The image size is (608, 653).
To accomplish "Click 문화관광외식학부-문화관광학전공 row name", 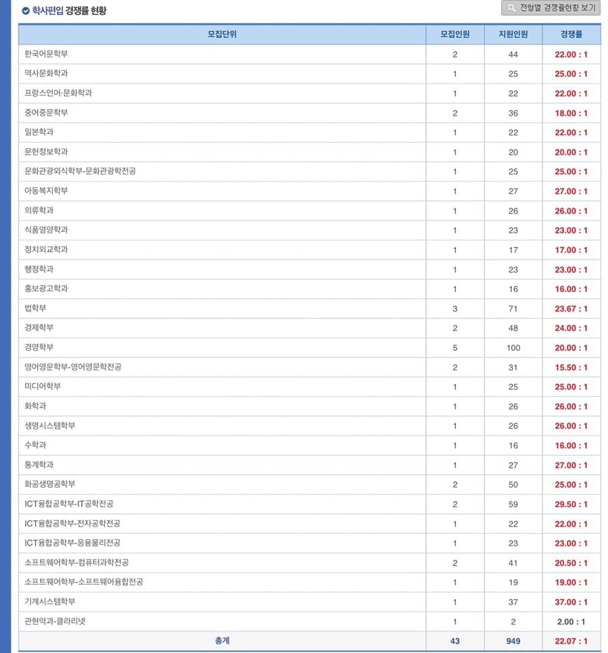I will (80, 171).
